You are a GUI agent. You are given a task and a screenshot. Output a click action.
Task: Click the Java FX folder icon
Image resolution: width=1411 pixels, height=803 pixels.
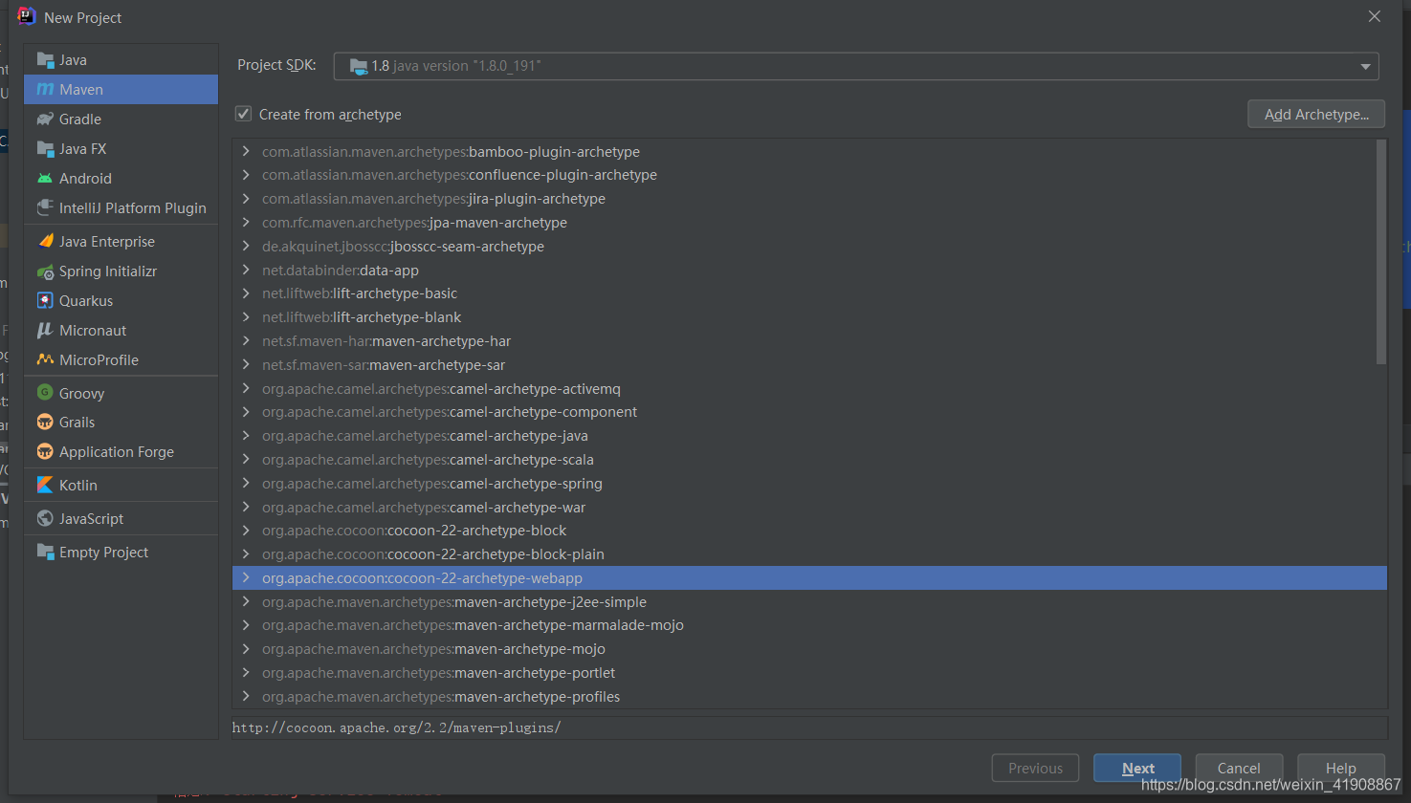pos(45,149)
